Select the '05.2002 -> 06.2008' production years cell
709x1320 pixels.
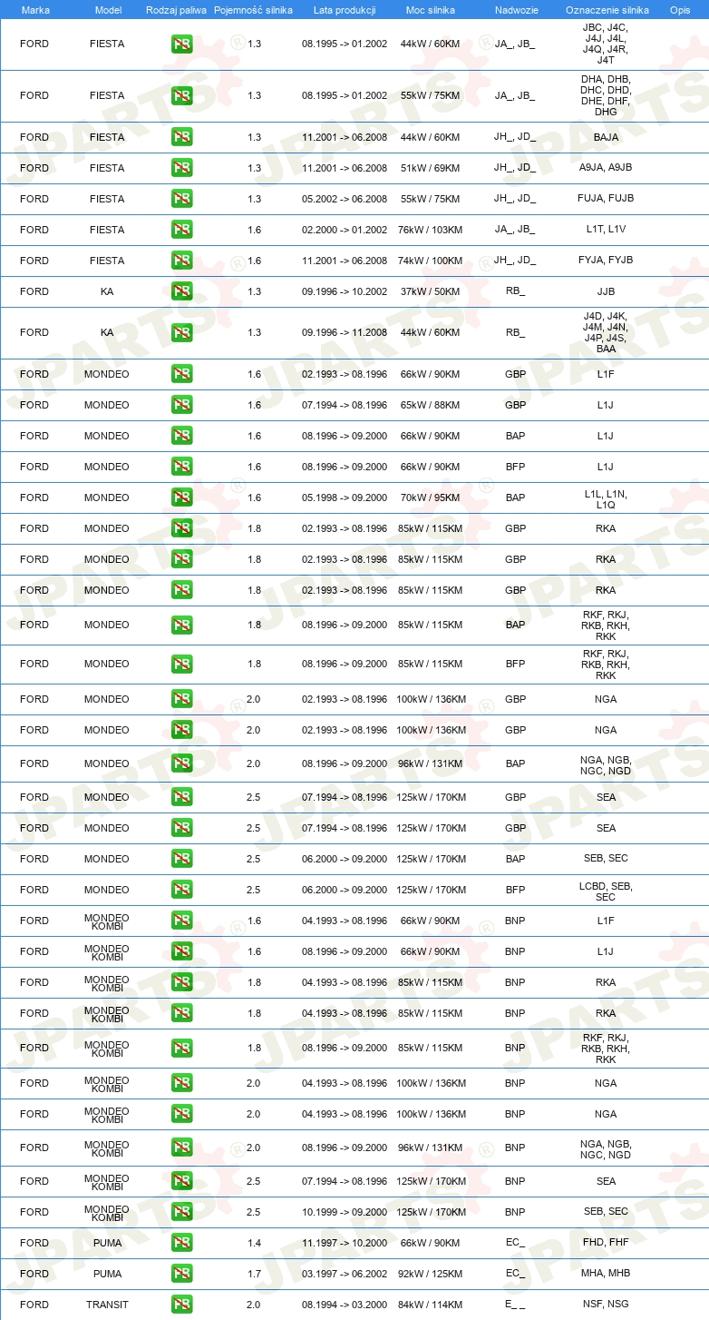click(x=345, y=199)
